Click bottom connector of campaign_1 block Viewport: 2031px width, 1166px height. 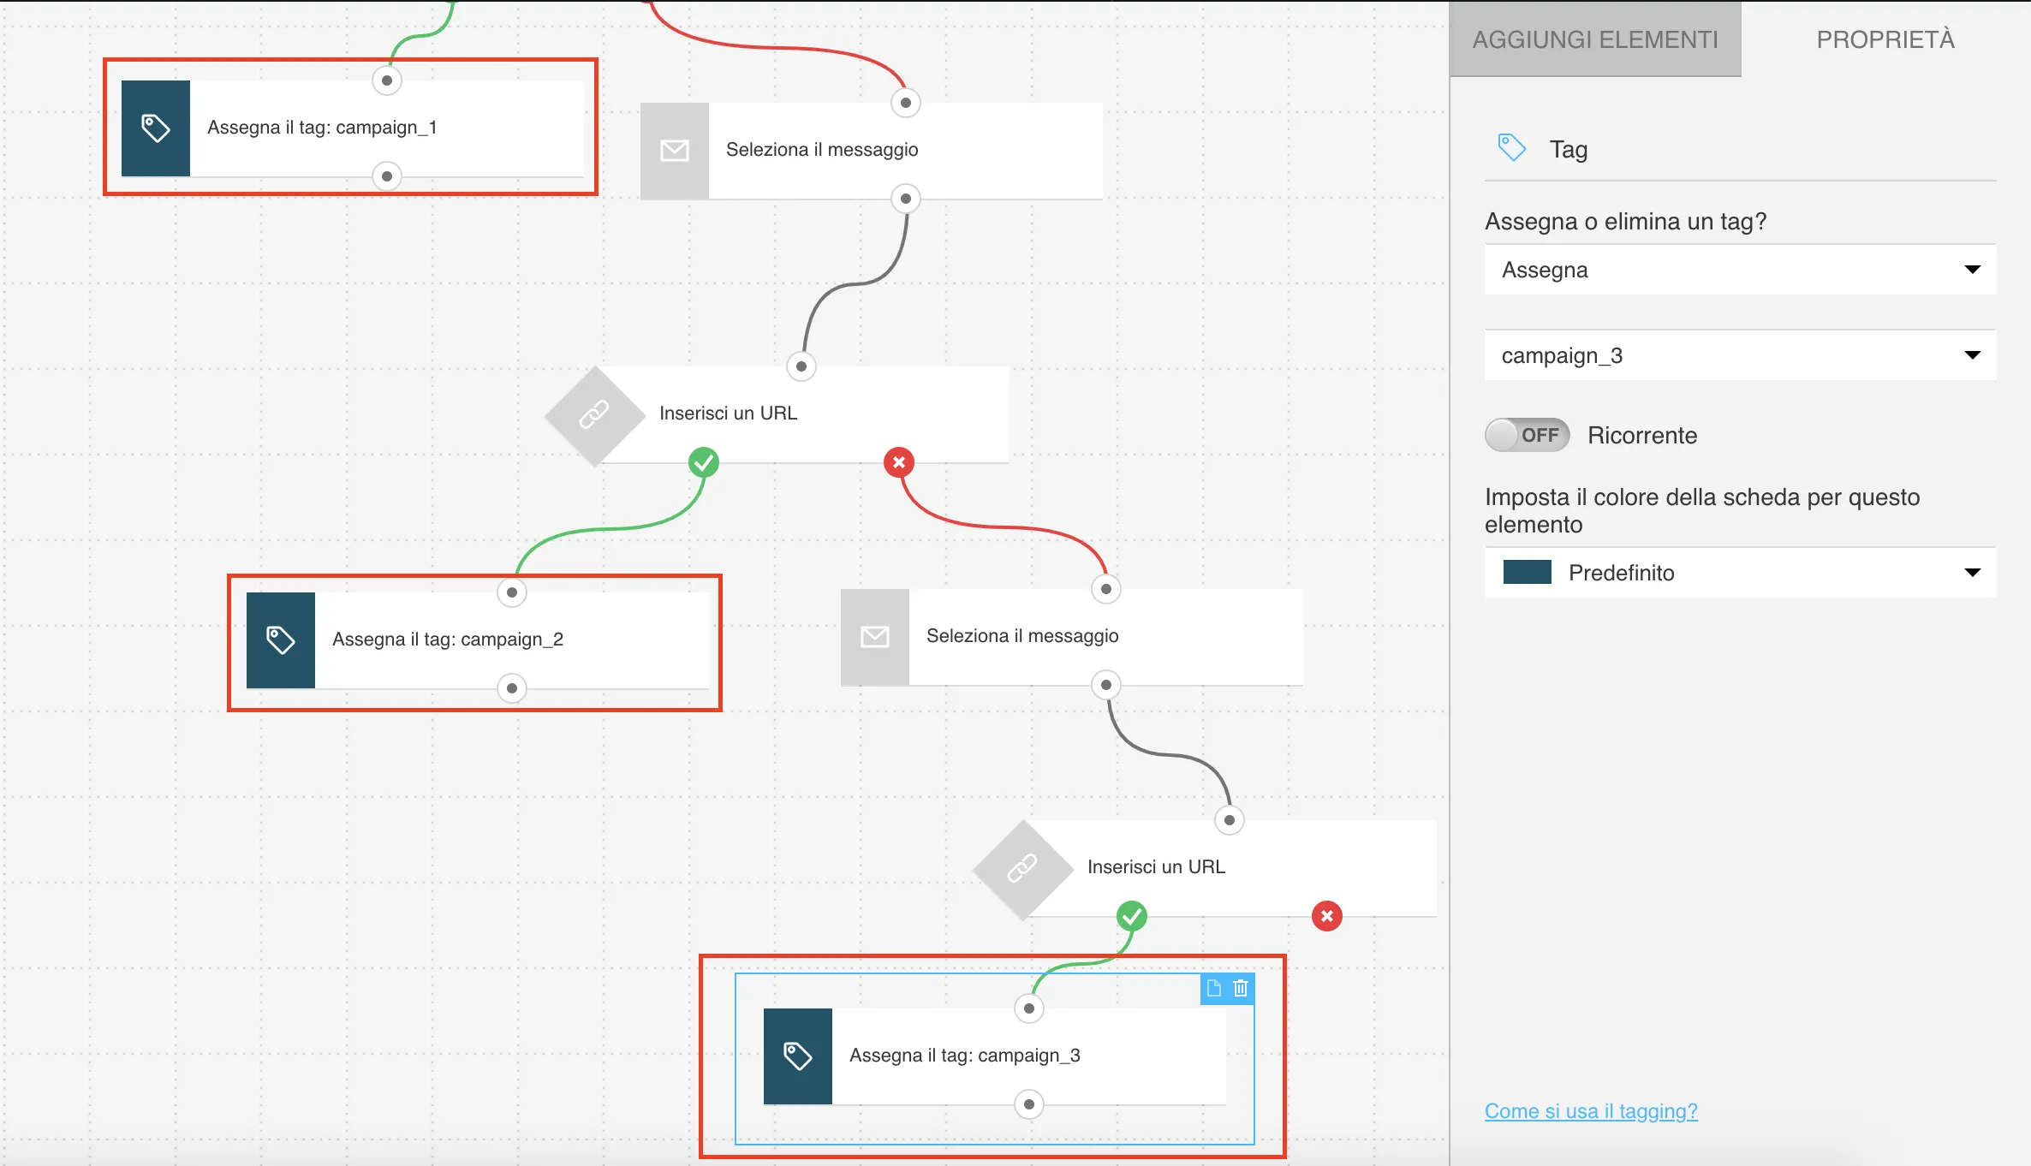pos(387,176)
